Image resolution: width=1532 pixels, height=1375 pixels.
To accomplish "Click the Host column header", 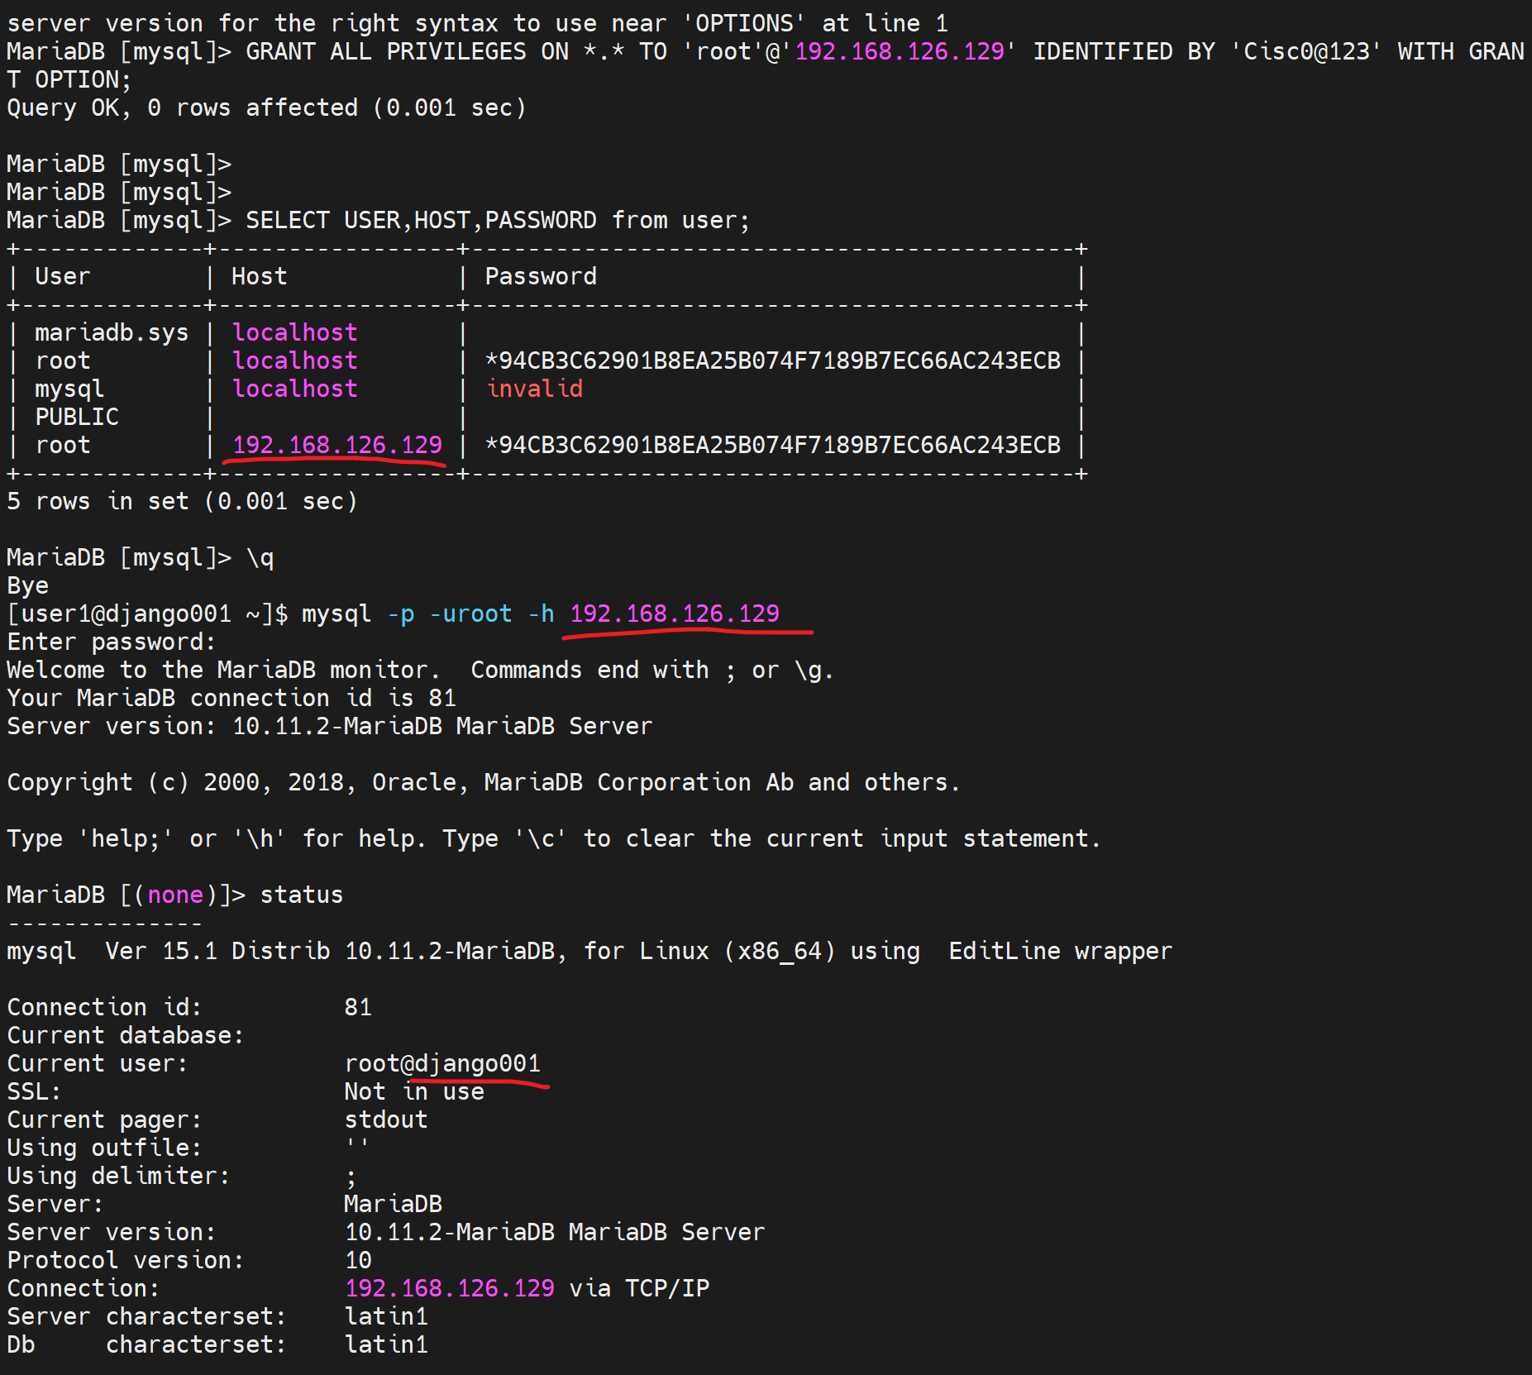I will [x=259, y=276].
